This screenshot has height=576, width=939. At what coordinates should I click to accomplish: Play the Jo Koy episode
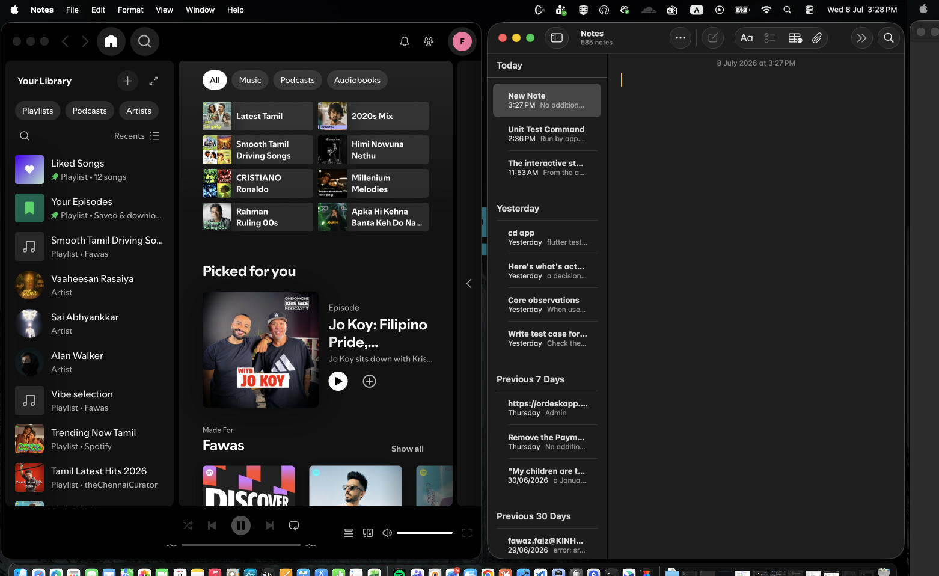338,381
